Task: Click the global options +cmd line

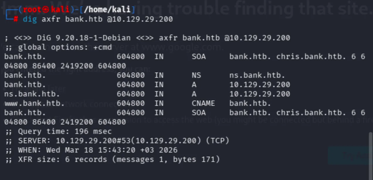Action: [x=58, y=47]
